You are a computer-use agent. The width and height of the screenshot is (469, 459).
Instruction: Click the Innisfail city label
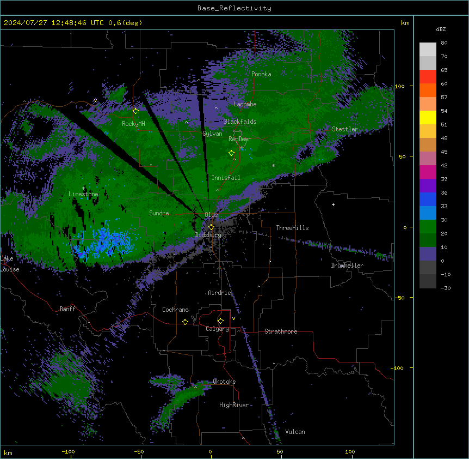(x=226, y=178)
